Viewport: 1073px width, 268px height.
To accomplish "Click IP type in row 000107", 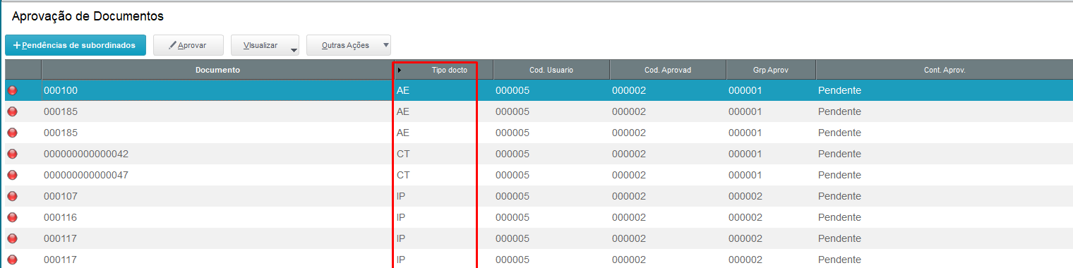I will (x=401, y=196).
